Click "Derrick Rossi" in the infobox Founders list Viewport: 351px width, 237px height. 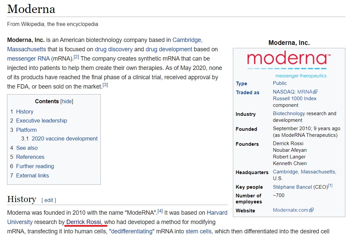(x=288, y=143)
